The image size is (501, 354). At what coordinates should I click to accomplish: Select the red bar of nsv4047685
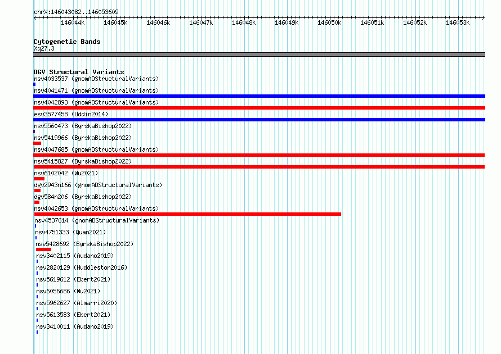(259, 155)
